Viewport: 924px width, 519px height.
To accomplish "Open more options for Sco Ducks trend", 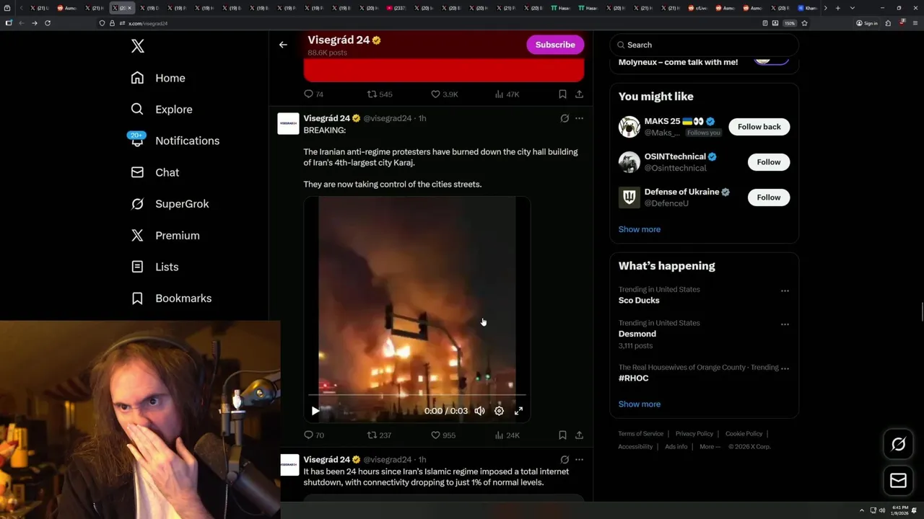I will click(785, 291).
